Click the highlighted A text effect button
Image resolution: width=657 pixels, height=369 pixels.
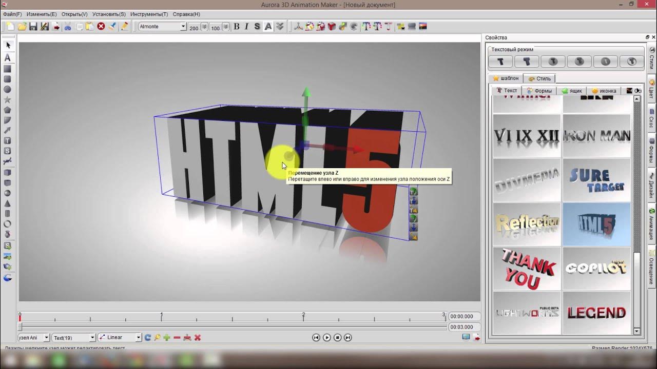click(x=268, y=27)
